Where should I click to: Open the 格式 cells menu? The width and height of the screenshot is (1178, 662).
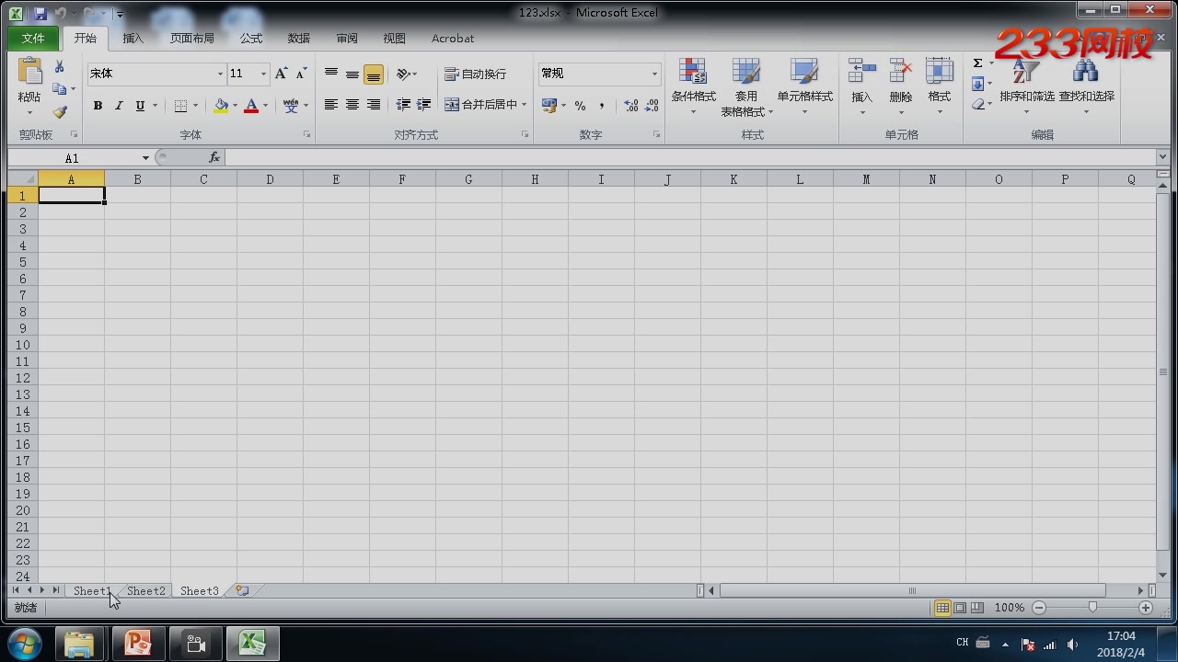pos(939,86)
